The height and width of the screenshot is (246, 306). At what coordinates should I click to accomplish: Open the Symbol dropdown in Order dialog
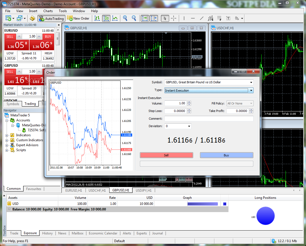point(251,82)
